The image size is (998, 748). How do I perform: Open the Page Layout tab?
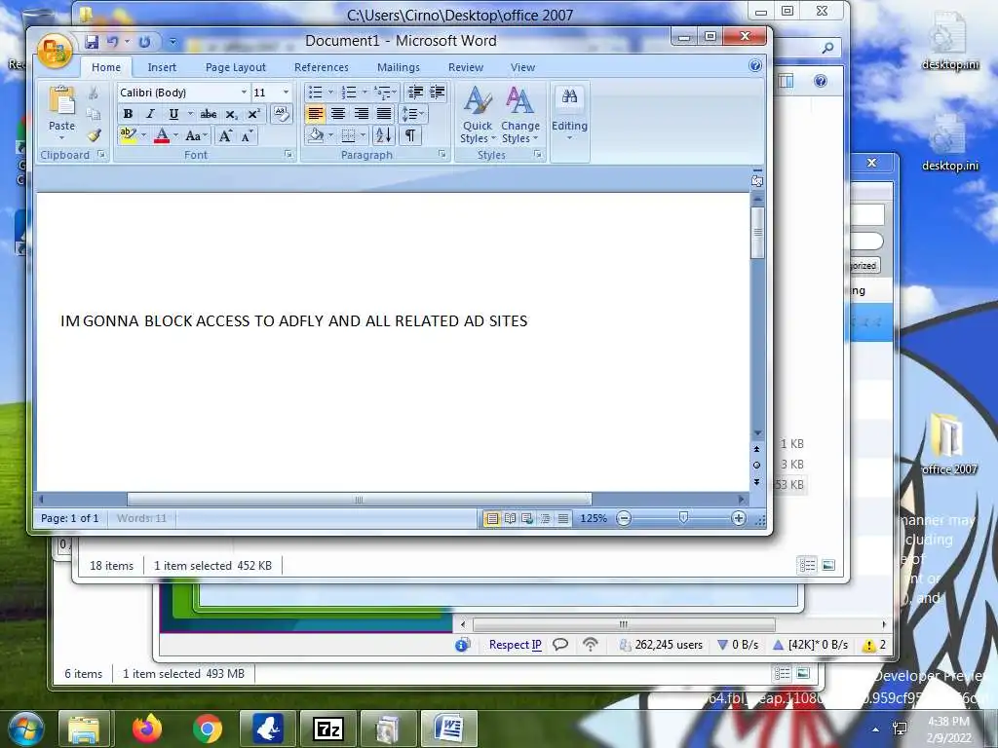[236, 67]
